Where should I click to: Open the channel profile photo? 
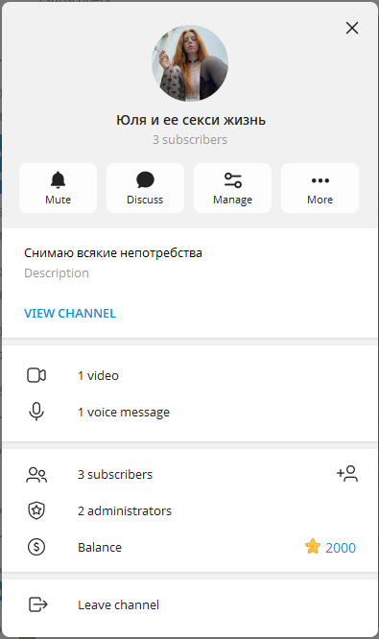point(190,63)
